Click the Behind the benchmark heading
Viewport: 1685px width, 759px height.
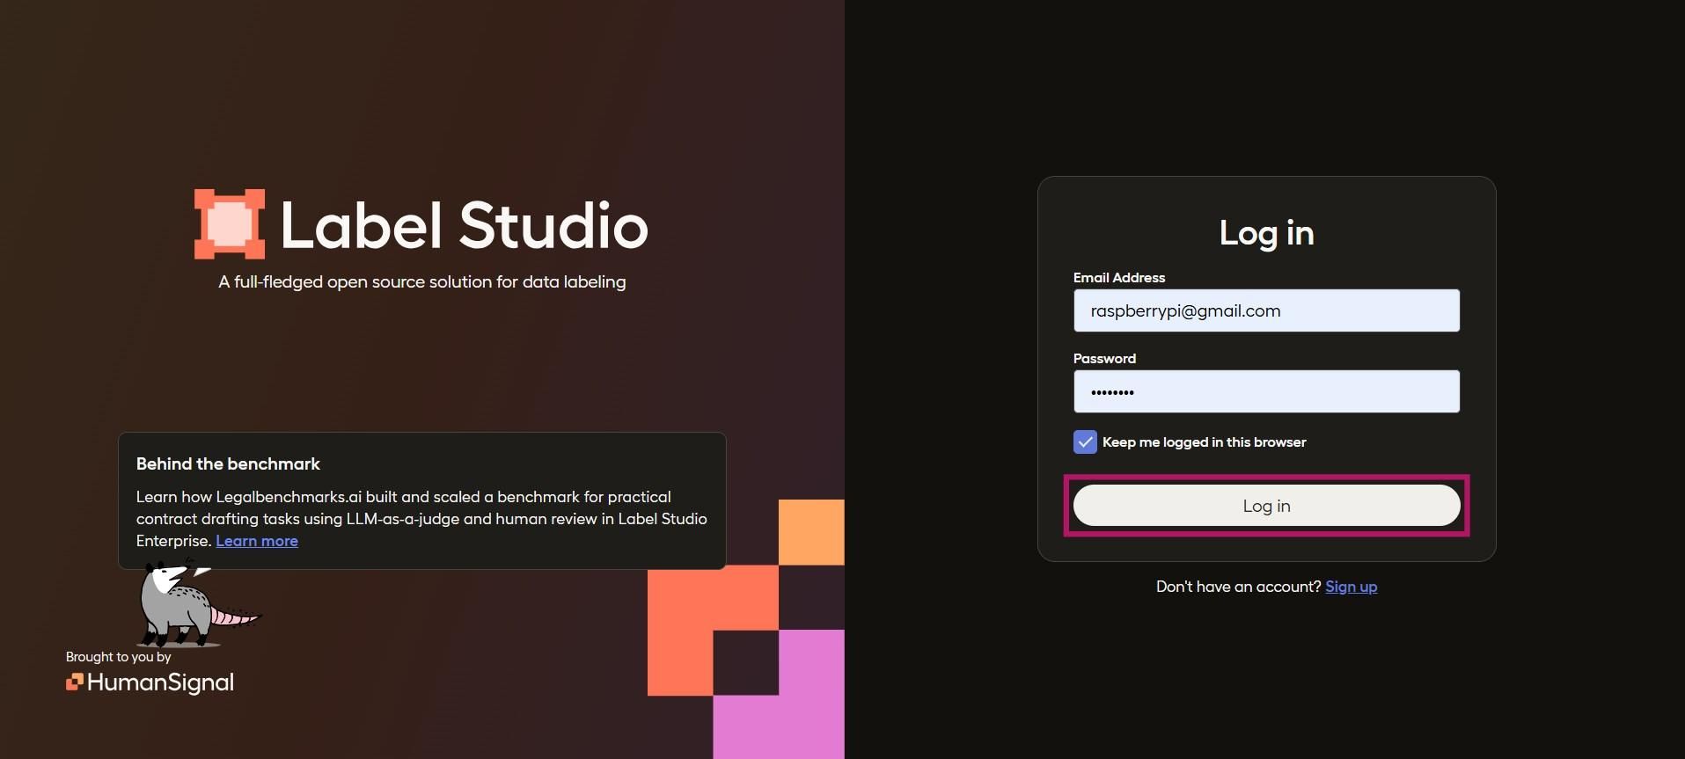click(228, 463)
